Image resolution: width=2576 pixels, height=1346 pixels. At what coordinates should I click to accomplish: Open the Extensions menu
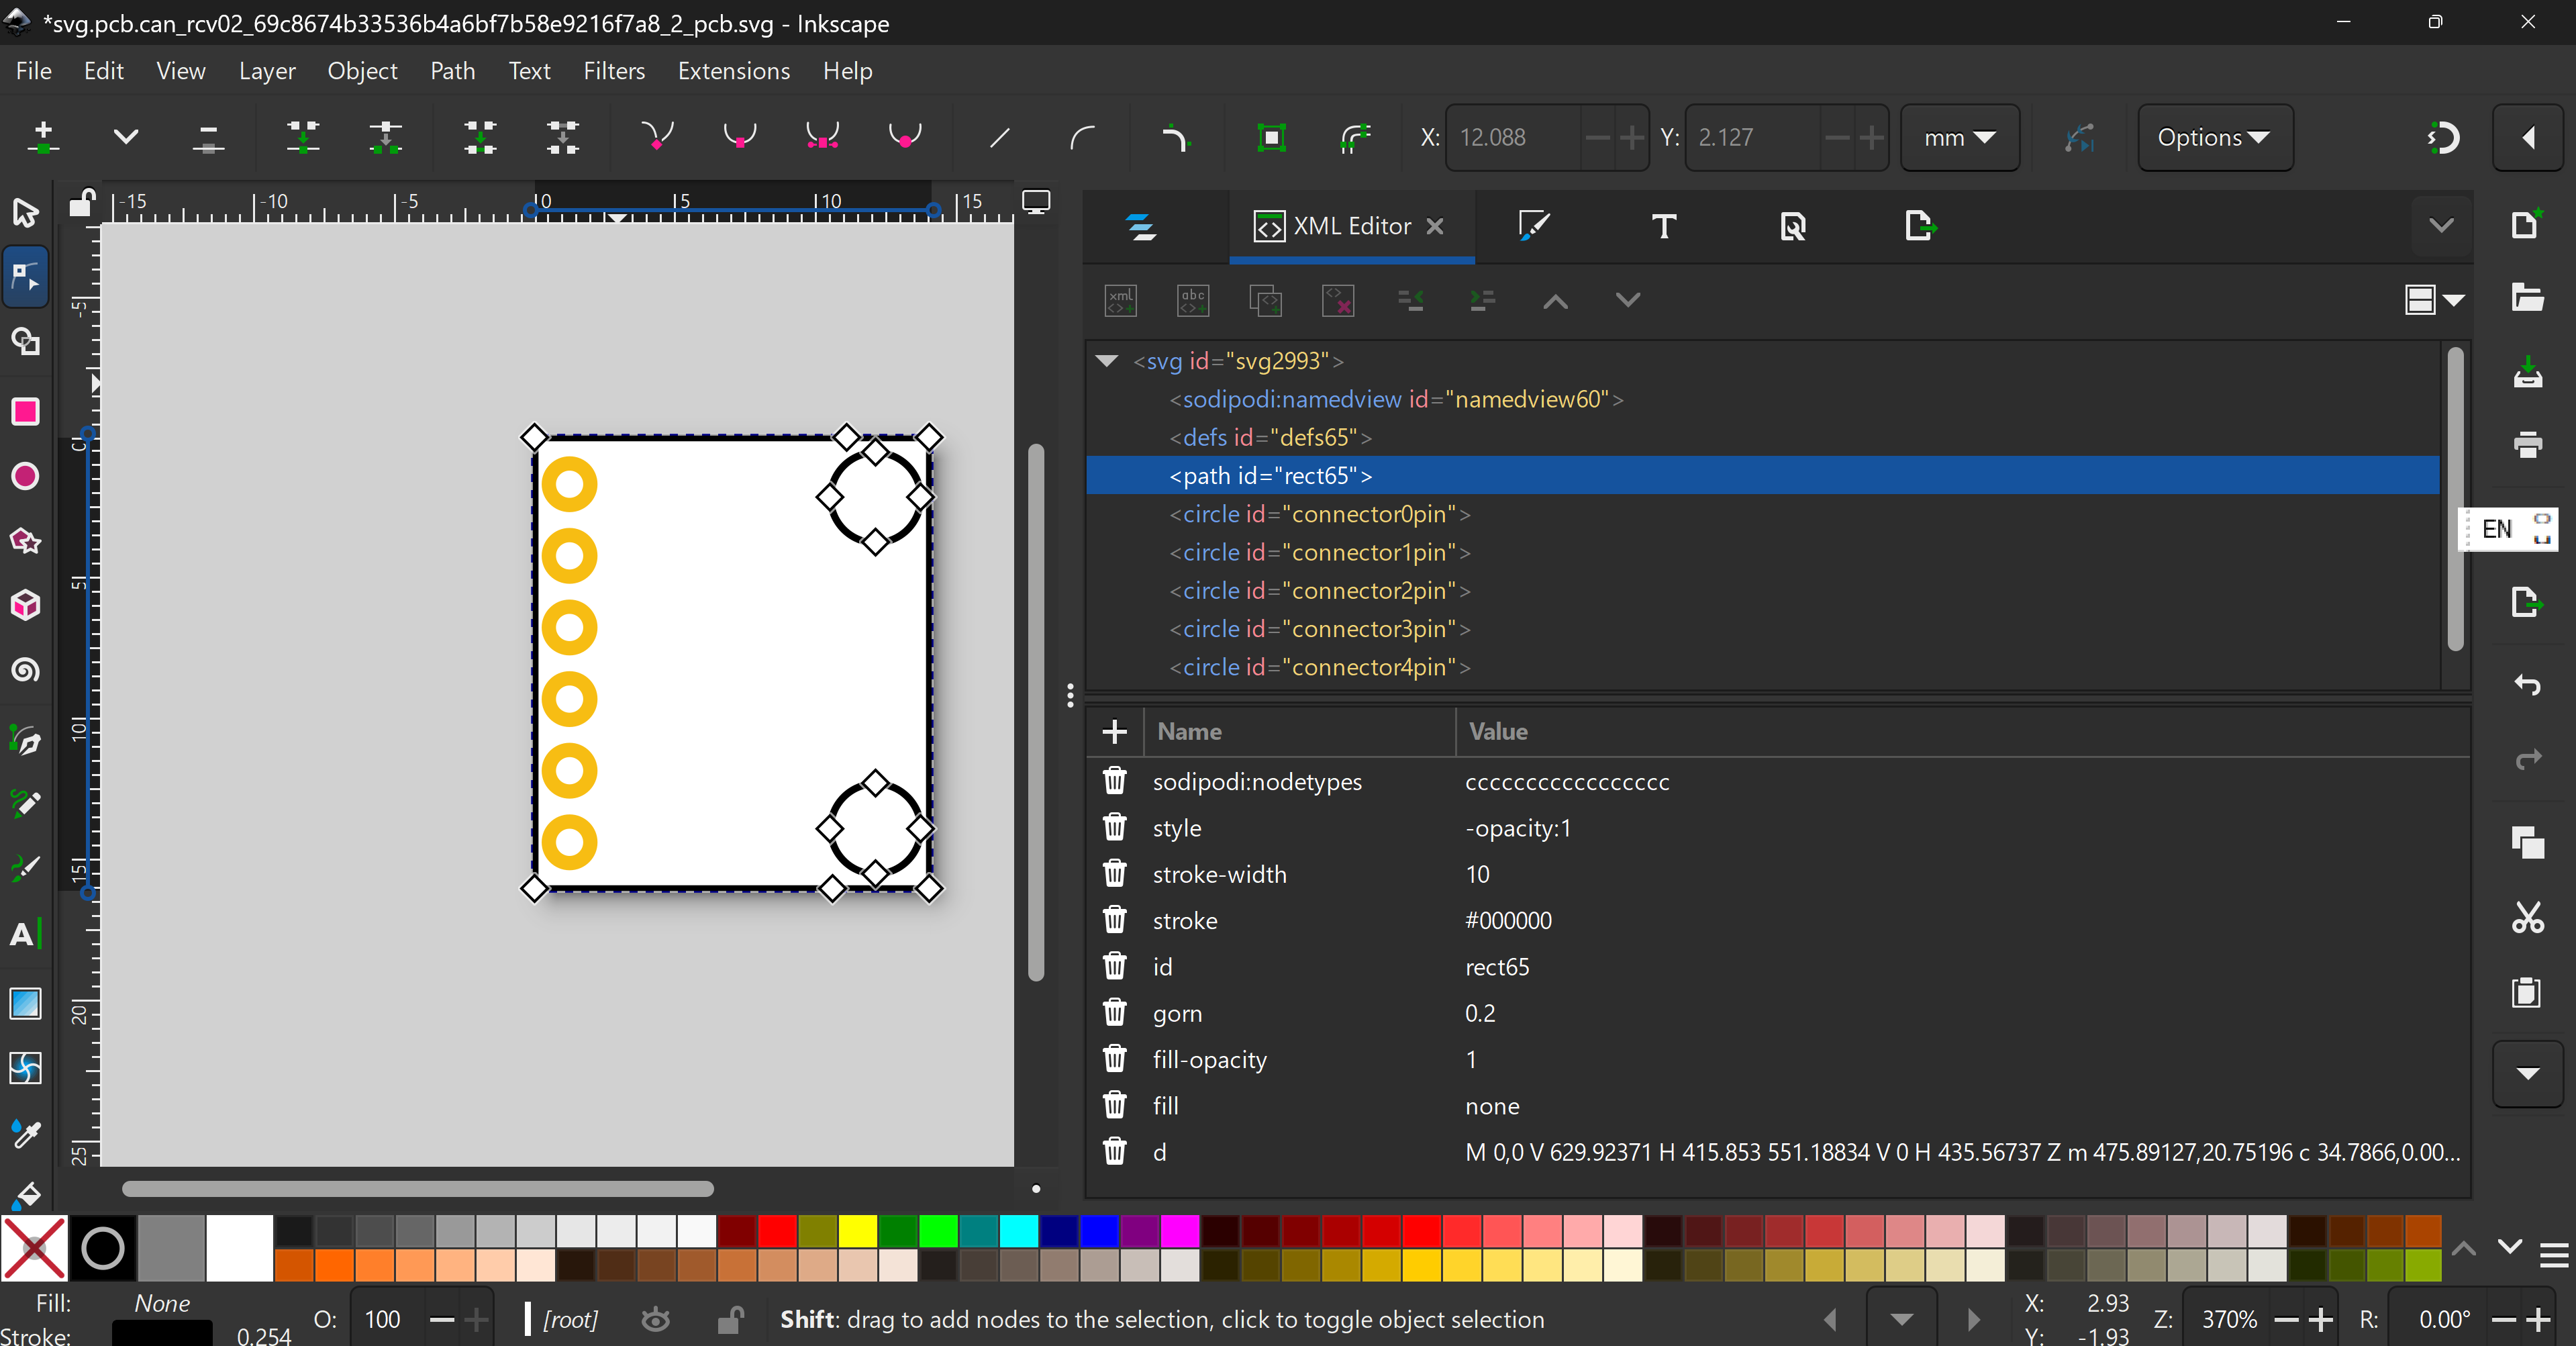(733, 71)
